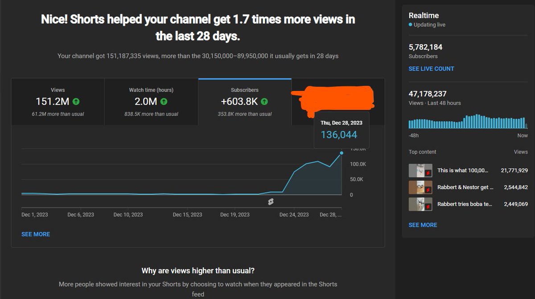The width and height of the screenshot is (535, 299).
Task: Click the 2,544,842 views value
Action: tap(516, 187)
